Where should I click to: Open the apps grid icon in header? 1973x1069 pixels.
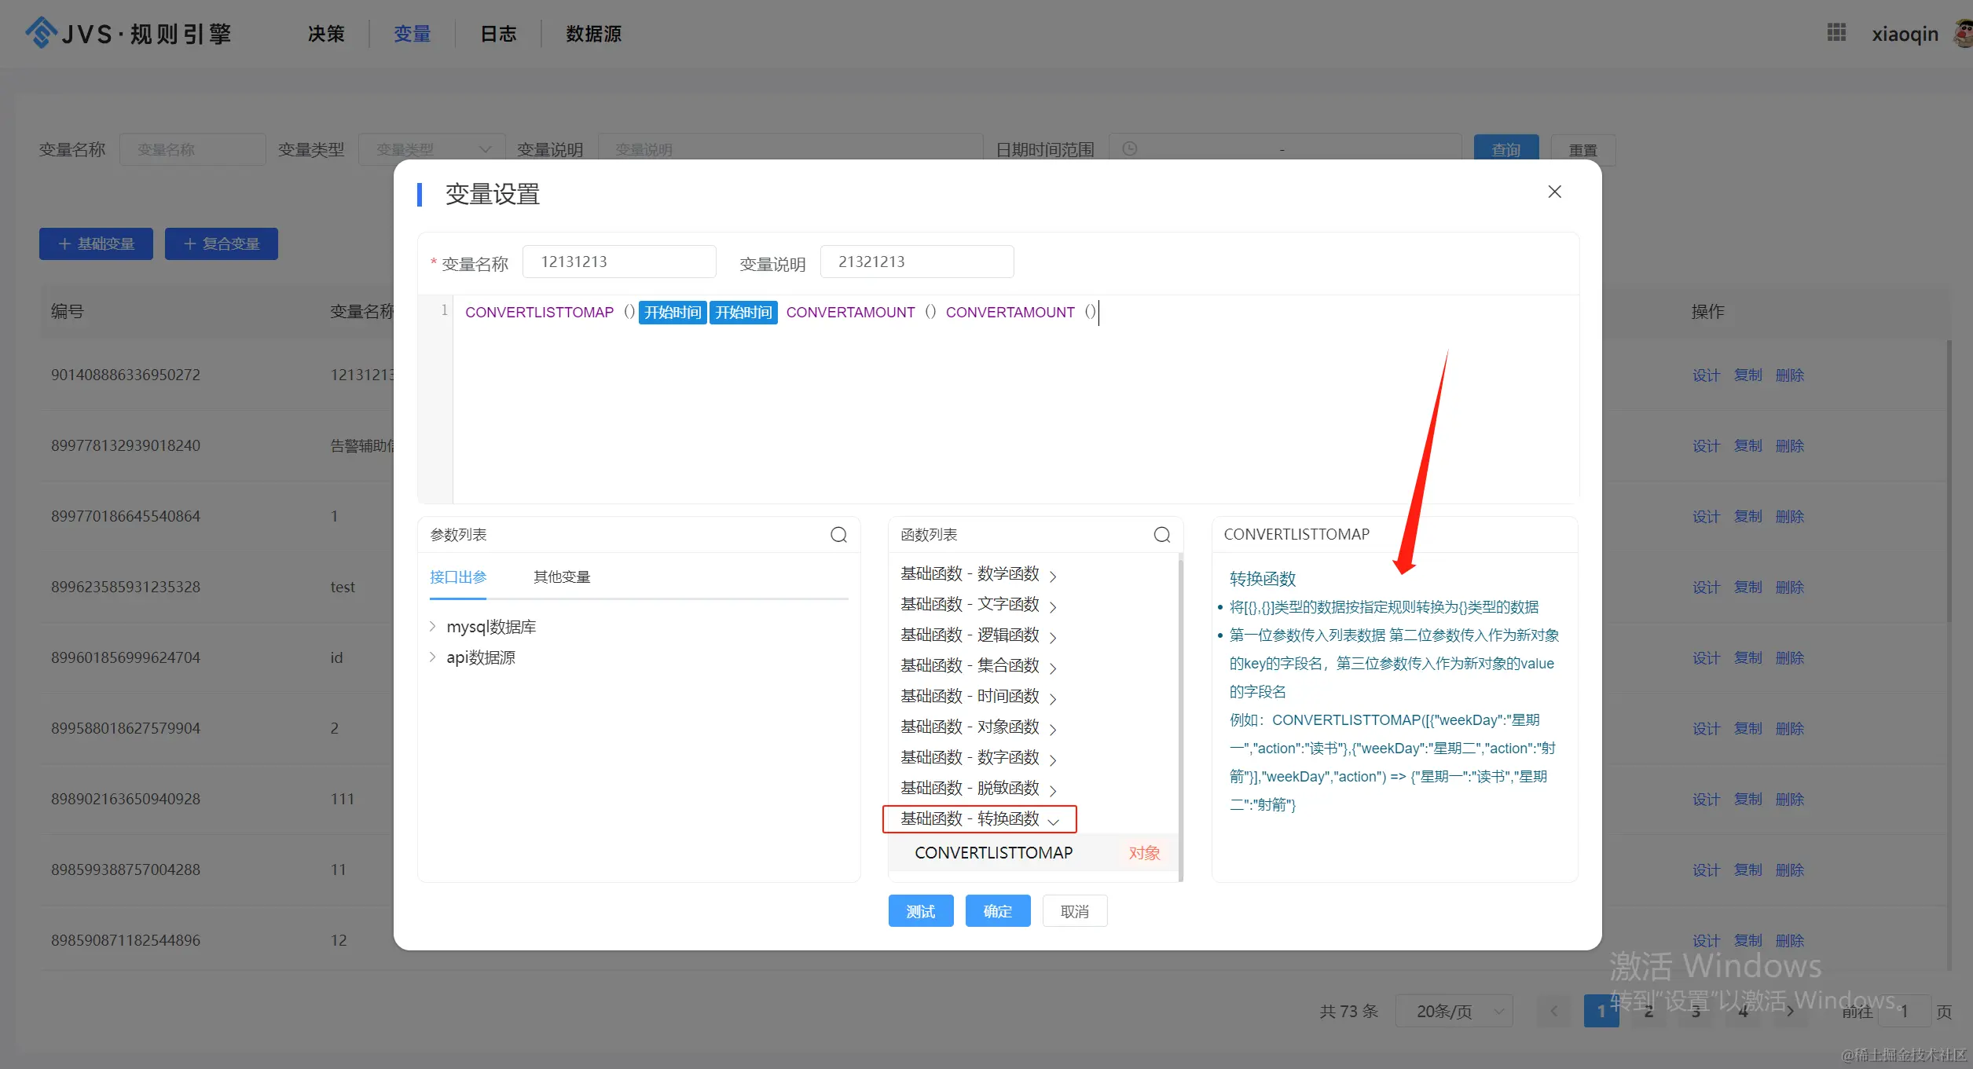coord(1836,33)
